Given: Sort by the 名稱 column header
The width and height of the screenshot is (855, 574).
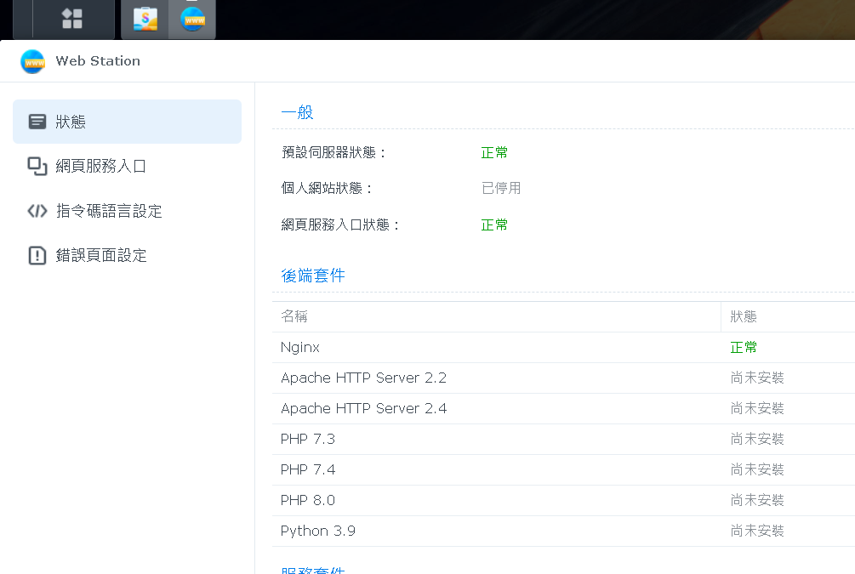Looking at the screenshot, I should [x=294, y=316].
